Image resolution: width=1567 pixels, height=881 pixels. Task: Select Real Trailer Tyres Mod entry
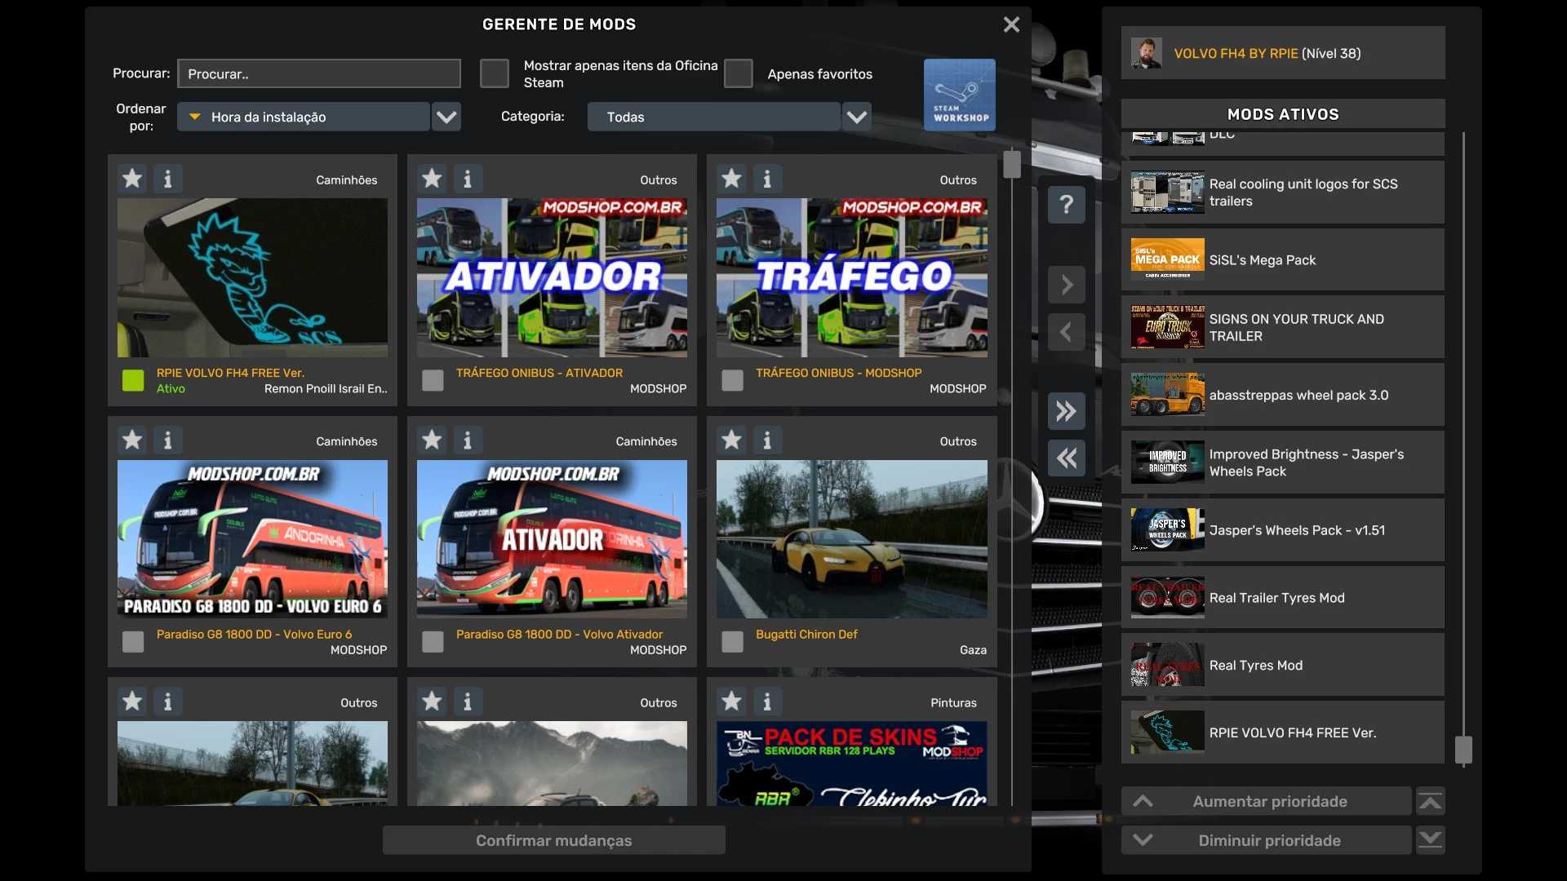click(1282, 598)
